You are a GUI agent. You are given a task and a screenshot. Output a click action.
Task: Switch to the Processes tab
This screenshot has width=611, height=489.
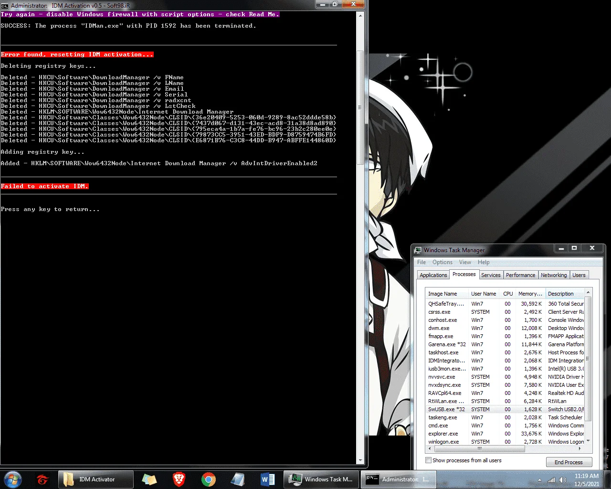coord(464,274)
